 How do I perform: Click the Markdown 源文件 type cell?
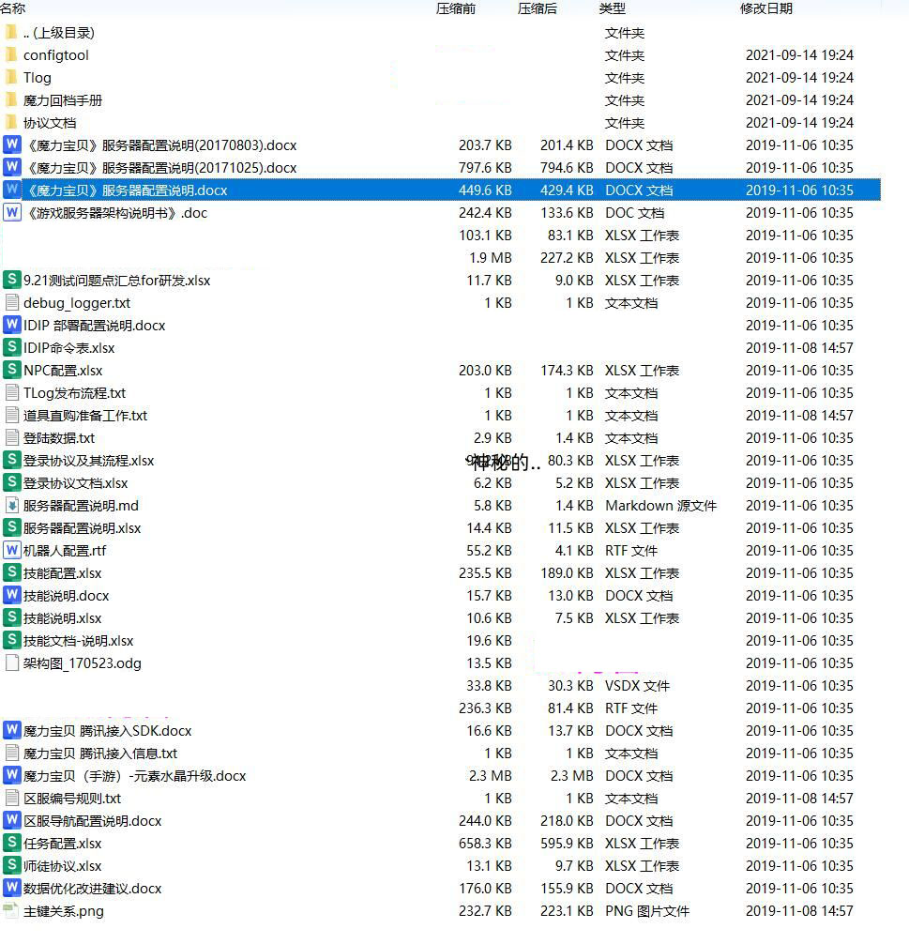[x=661, y=506]
